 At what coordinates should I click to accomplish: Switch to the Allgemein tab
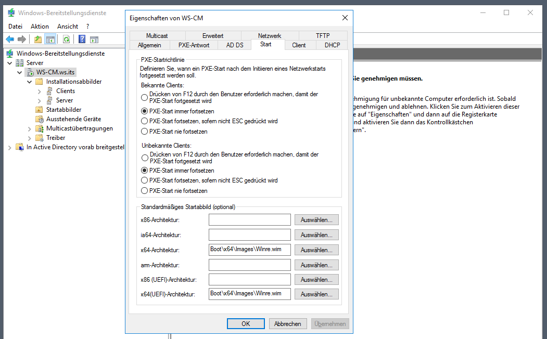(150, 45)
